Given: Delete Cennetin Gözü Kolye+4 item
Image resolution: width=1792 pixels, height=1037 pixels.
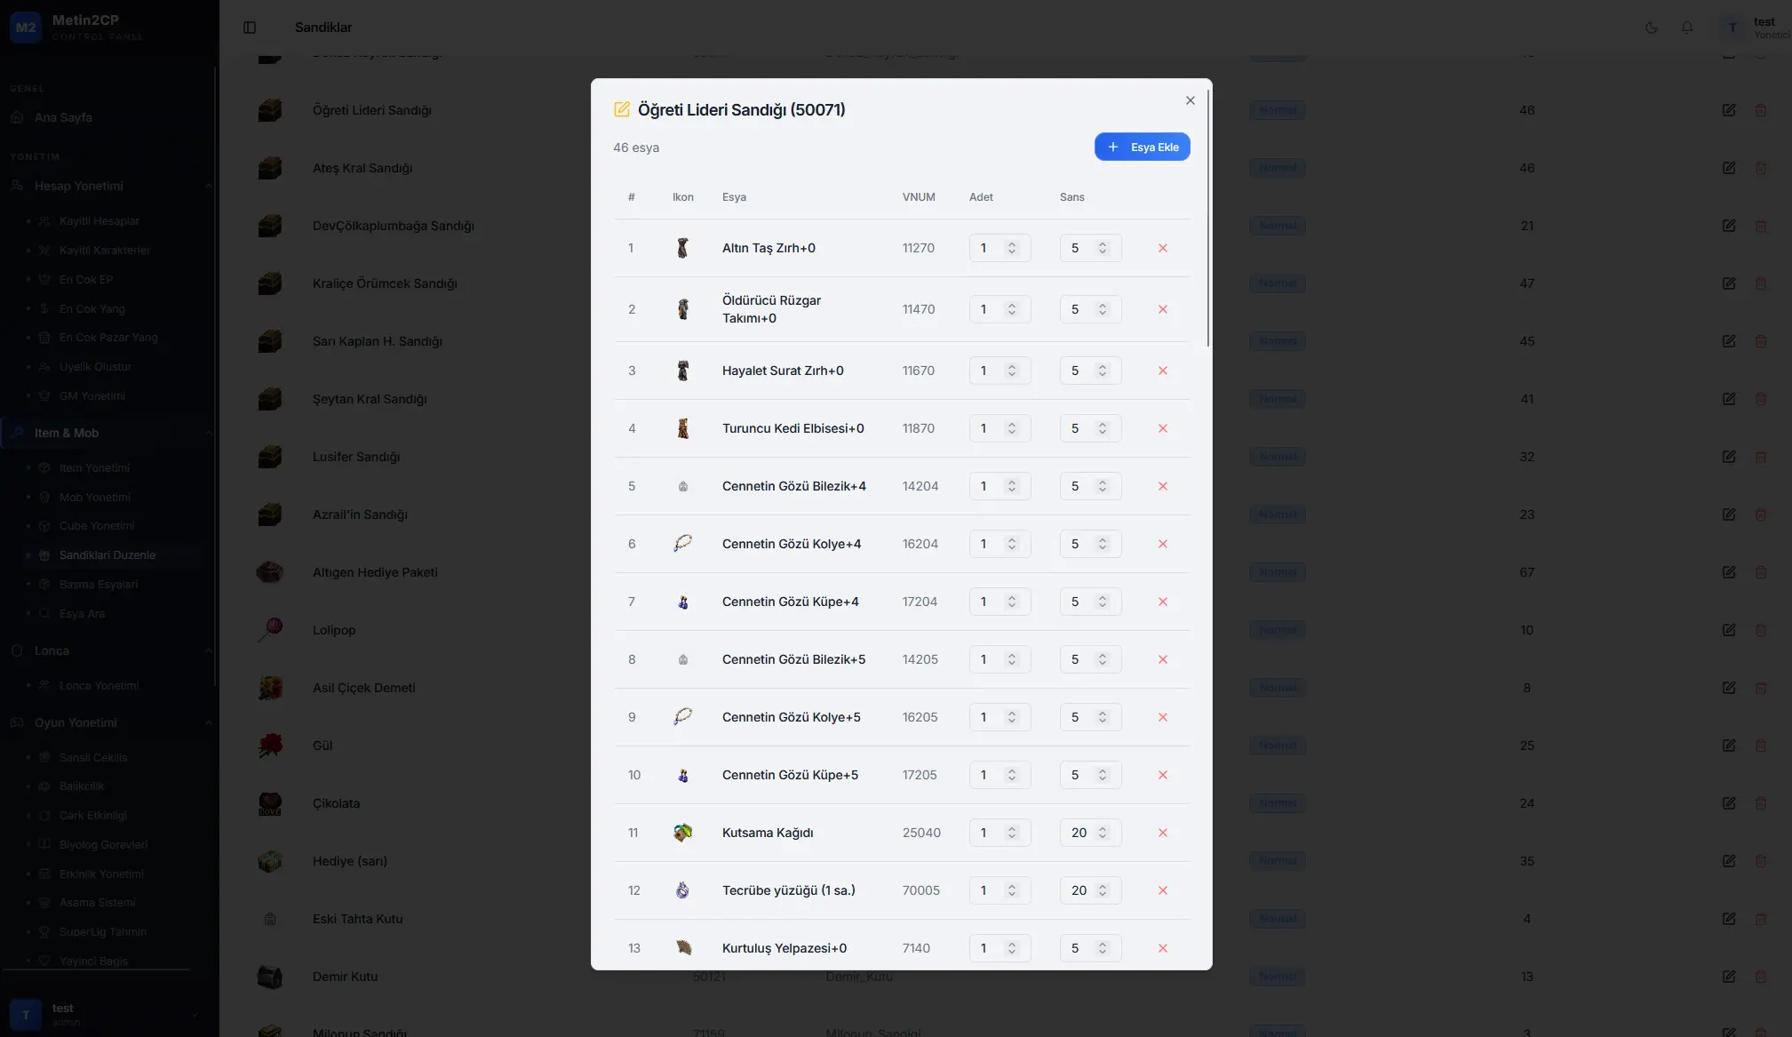Looking at the screenshot, I should (x=1162, y=544).
